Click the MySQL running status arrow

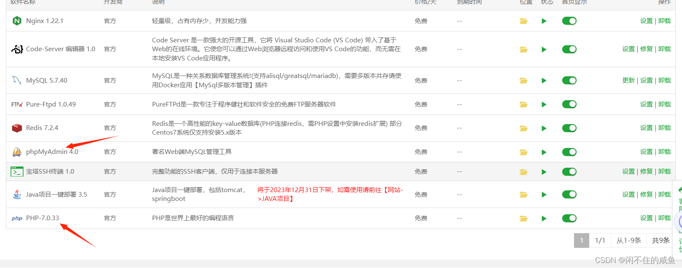(x=544, y=81)
